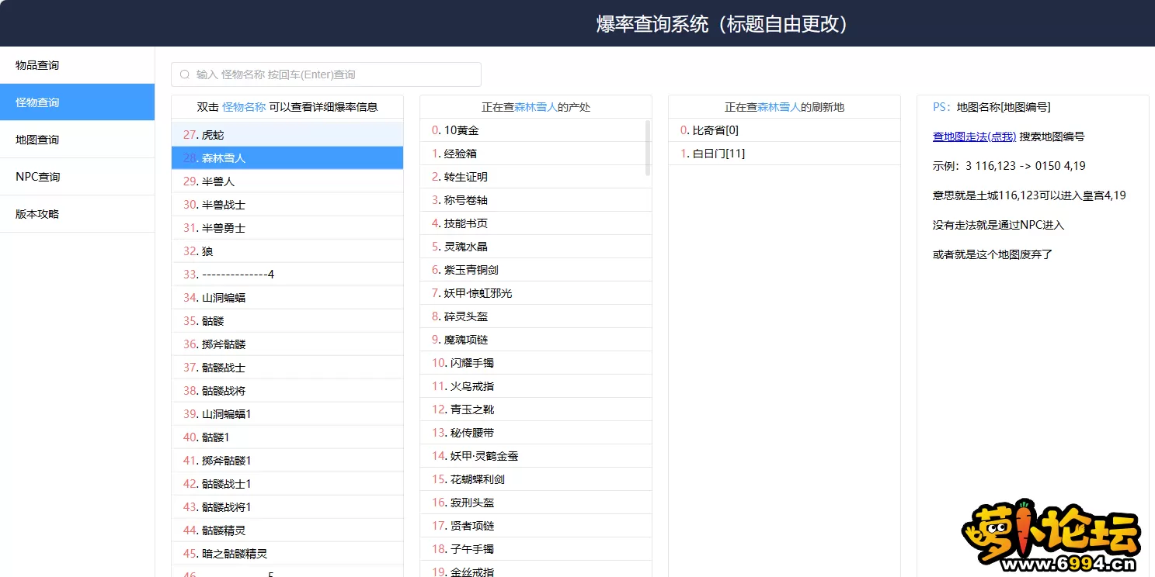The width and height of the screenshot is (1155, 577).
Task: Select monster row 35. 骷髅
Action: click(x=287, y=321)
